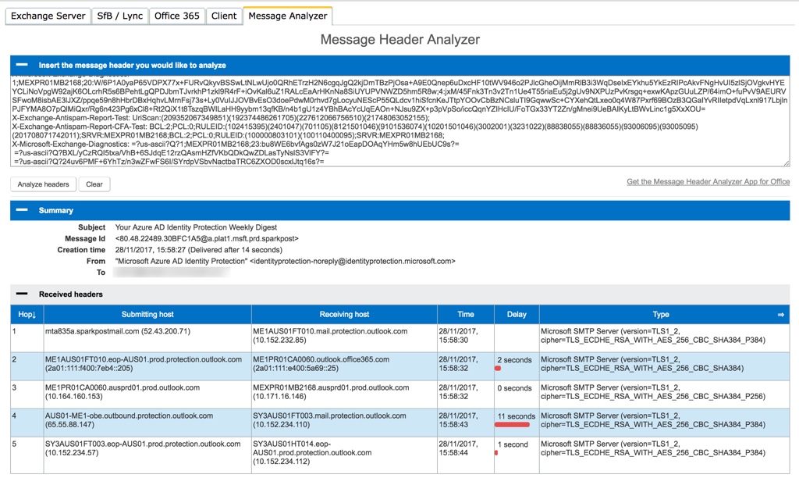
Task: Sort by the Hop column header
Action: 27,314
